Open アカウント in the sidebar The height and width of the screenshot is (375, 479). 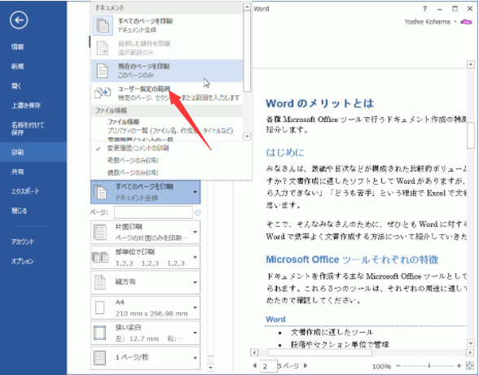(23, 242)
